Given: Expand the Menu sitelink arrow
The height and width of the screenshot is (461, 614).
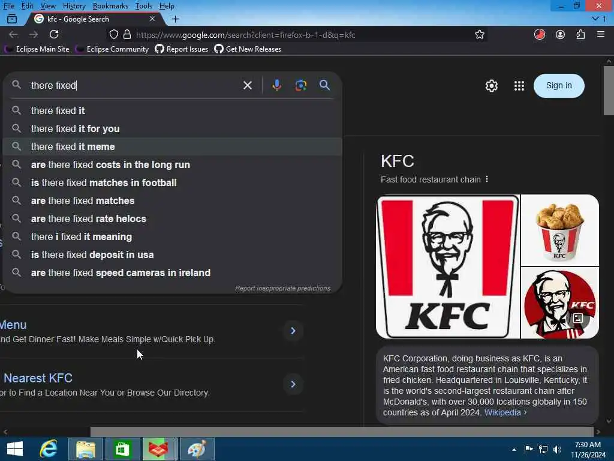Looking at the screenshot, I should (293, 331).
